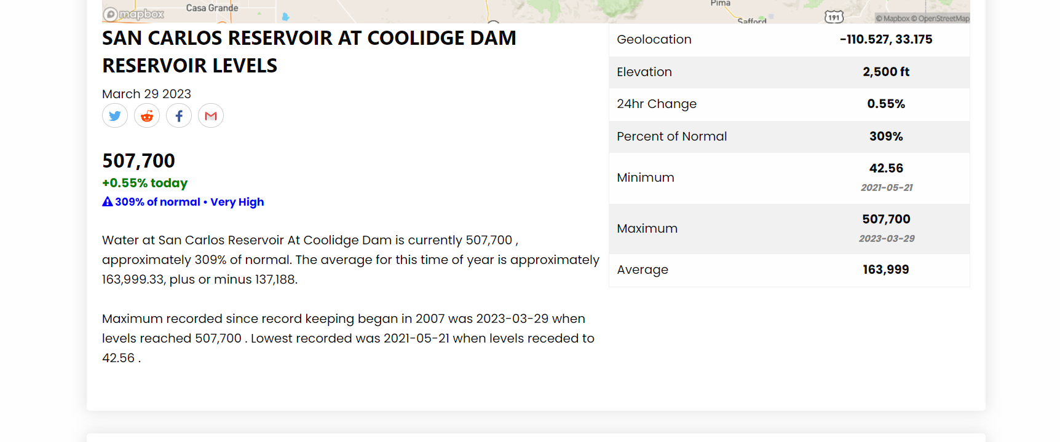Share reservoir report on Twitter

click(115, 115)
